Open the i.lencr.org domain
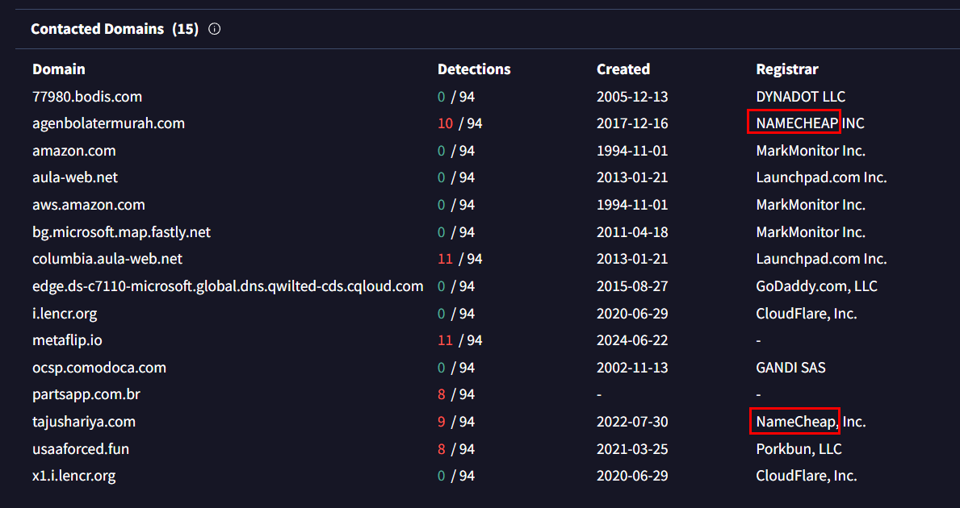This screenshot has width=960, height=508. pyautogui.click(x=65, y=314)
